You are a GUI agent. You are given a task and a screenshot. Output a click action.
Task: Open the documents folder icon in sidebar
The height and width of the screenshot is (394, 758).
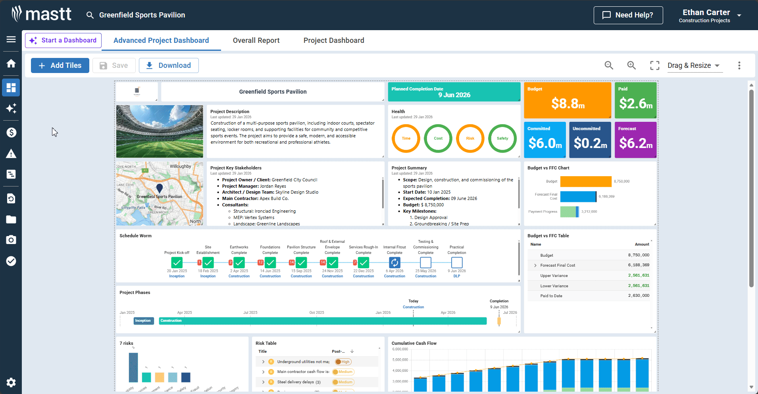(x=11, y=219)
